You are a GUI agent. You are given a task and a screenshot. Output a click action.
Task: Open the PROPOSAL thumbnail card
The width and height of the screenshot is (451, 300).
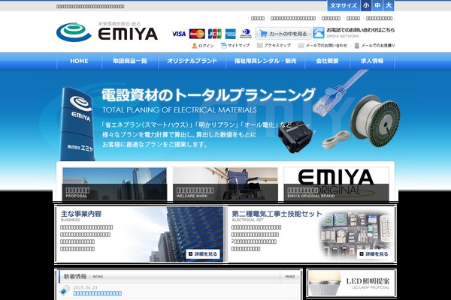[114, 184]
